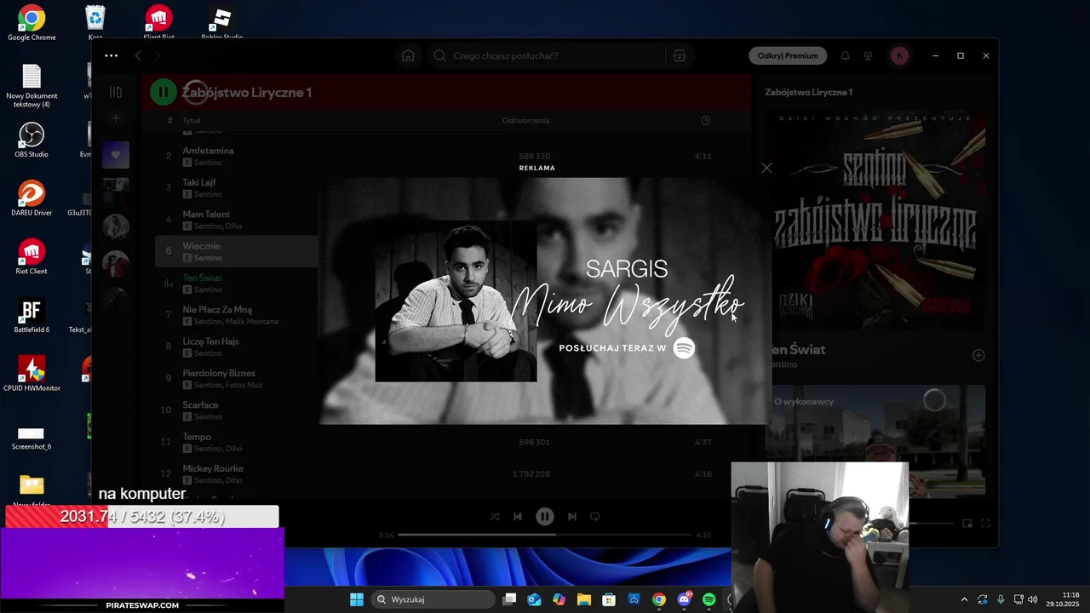Open the 'K' profile avatar menu
Screen dimensions: 1090x613
click(899, 56)
